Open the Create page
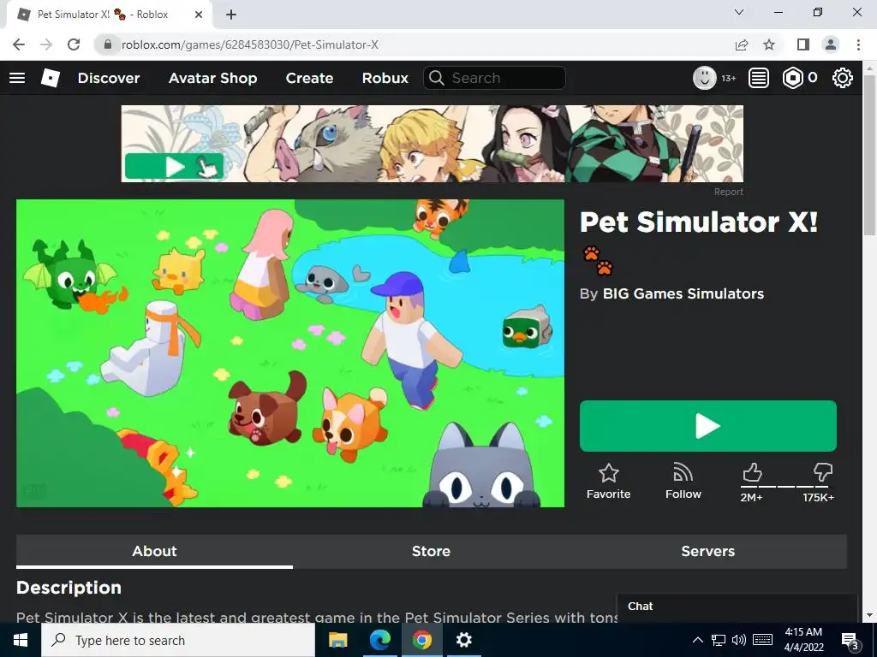 click(309, 78)
